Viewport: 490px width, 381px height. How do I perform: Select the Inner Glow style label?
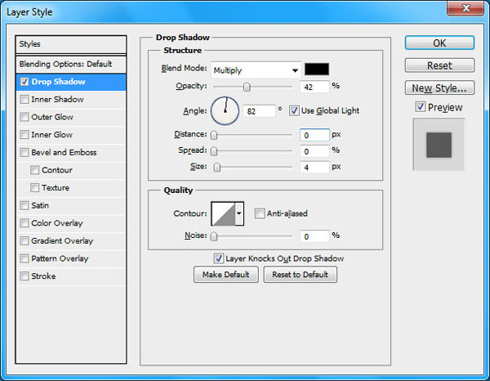coord(52,135)
